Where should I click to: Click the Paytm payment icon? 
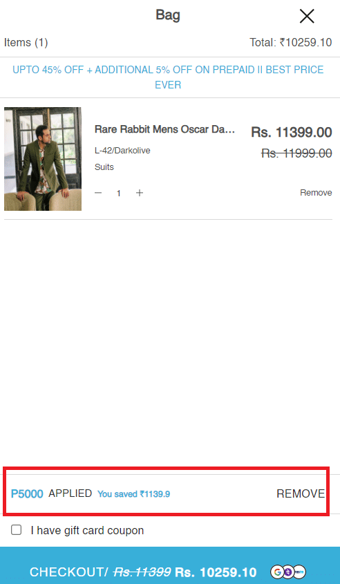tap(299, 572)
